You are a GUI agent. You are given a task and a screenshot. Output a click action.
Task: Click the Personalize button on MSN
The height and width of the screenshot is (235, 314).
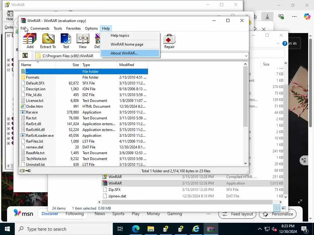tap(278, 214)
